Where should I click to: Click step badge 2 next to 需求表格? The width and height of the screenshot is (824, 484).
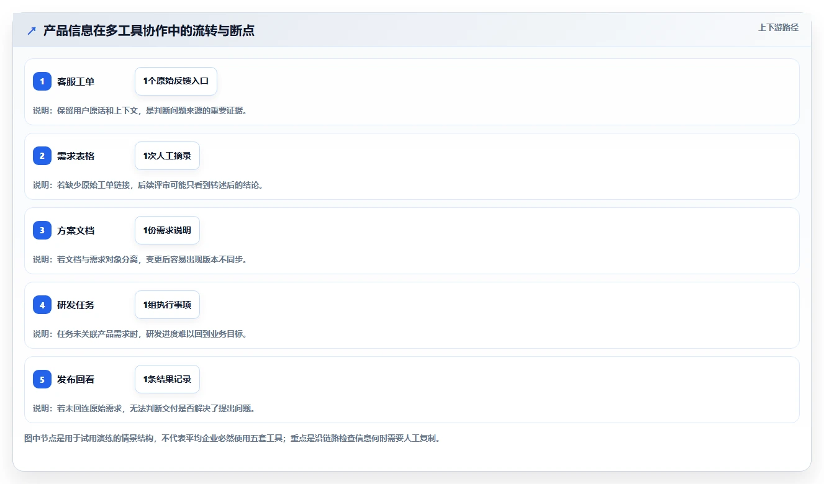tap(42, 156)
